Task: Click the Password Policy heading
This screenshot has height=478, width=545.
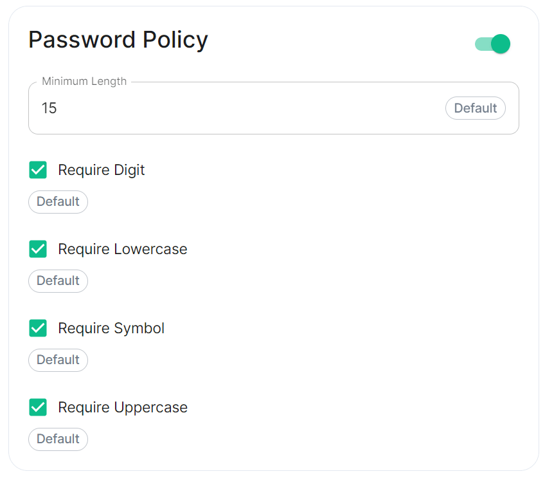Action: (118, 40)
